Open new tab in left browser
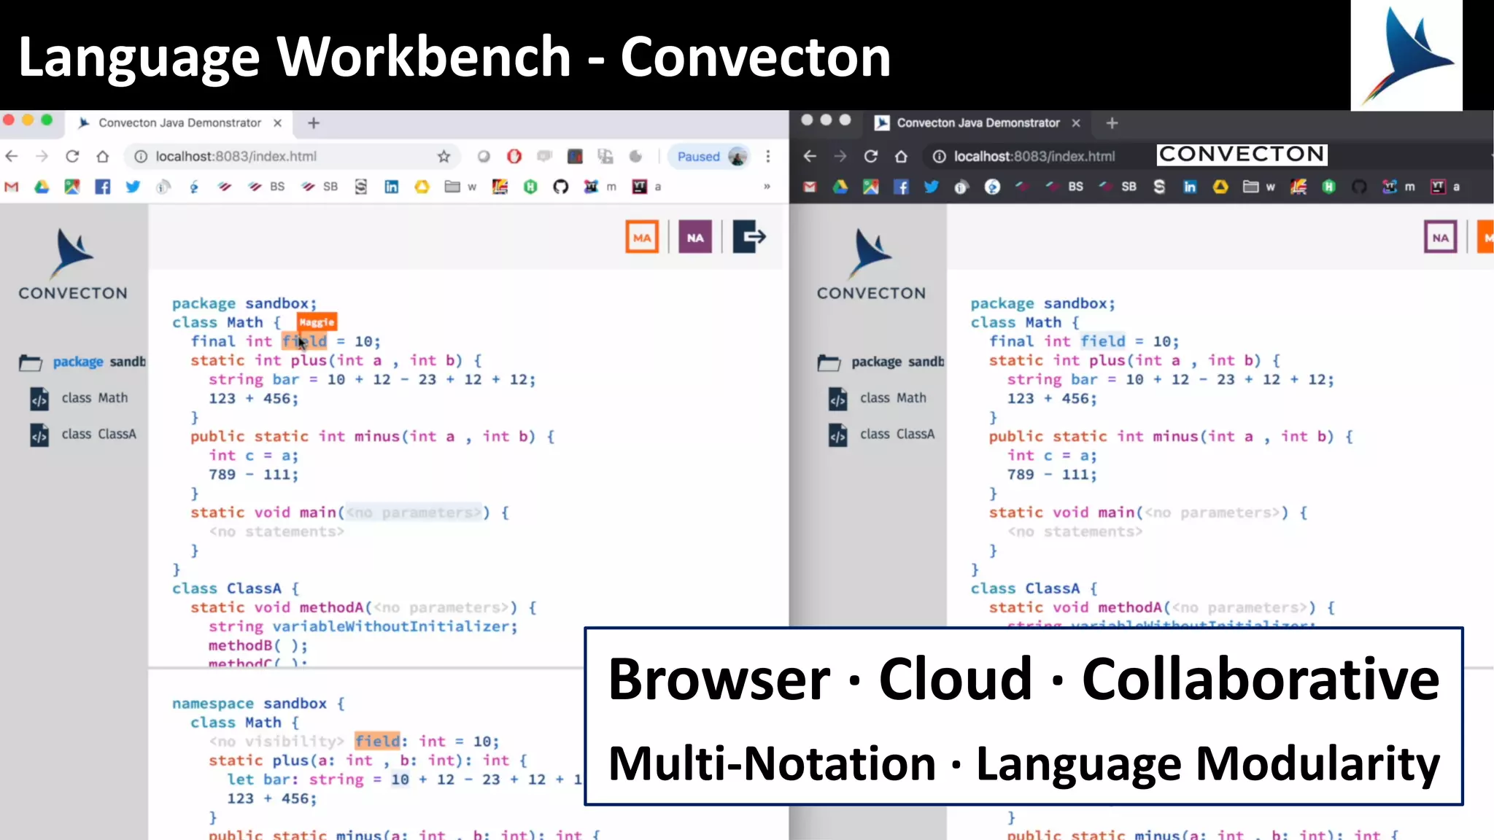This screenshot has width=1494, height=840. pos(314,123)
